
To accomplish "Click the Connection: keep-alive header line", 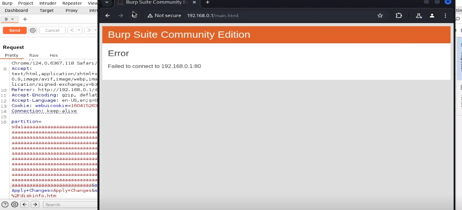I will pos(44,111).
